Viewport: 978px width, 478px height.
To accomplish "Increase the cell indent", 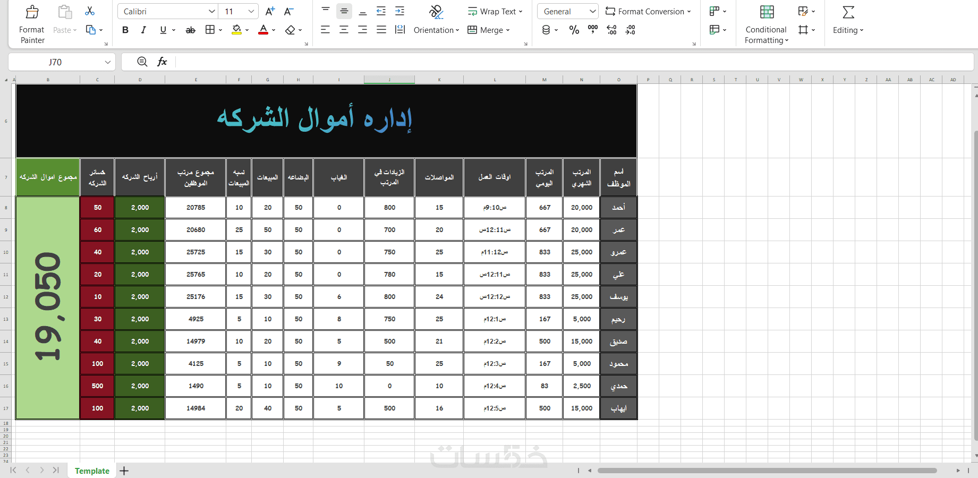I will (x=399, y=11).
